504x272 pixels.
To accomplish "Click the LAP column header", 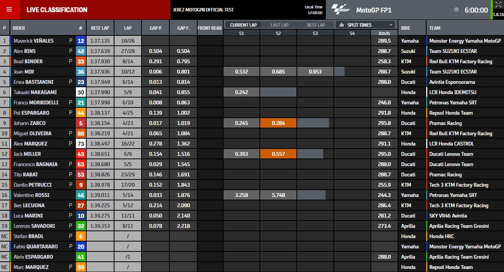I will click(128, 28).
